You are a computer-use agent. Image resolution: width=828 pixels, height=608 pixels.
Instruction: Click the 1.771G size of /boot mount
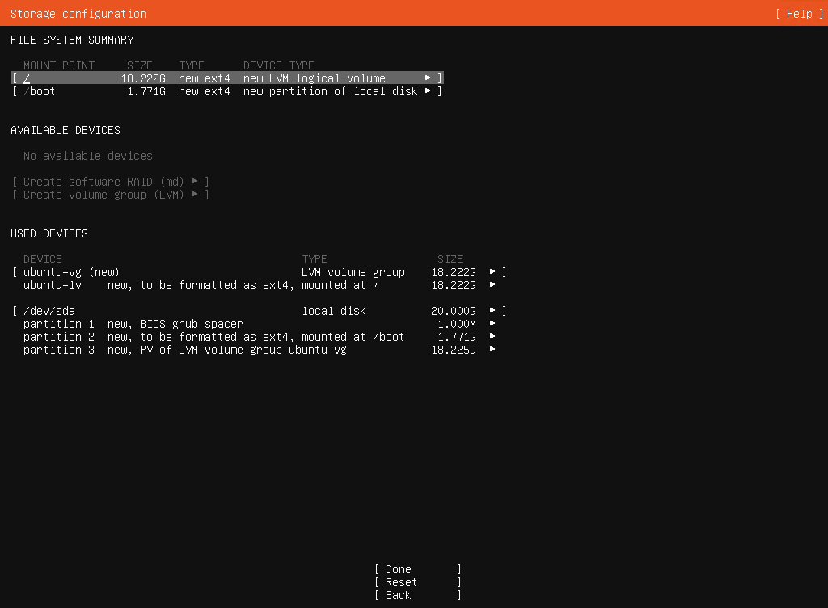pyautogui.click(x=146, y=91)
